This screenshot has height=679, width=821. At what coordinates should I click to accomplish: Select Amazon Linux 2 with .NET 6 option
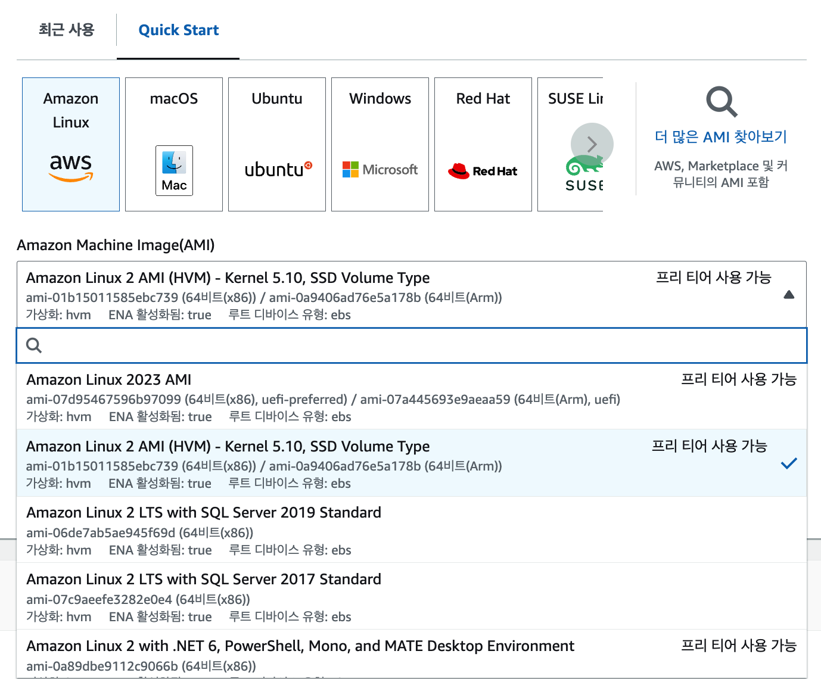[412, 654]
